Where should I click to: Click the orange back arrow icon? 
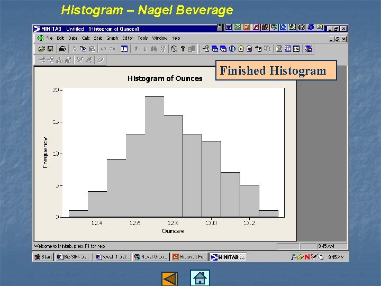(x=169, y=279)
